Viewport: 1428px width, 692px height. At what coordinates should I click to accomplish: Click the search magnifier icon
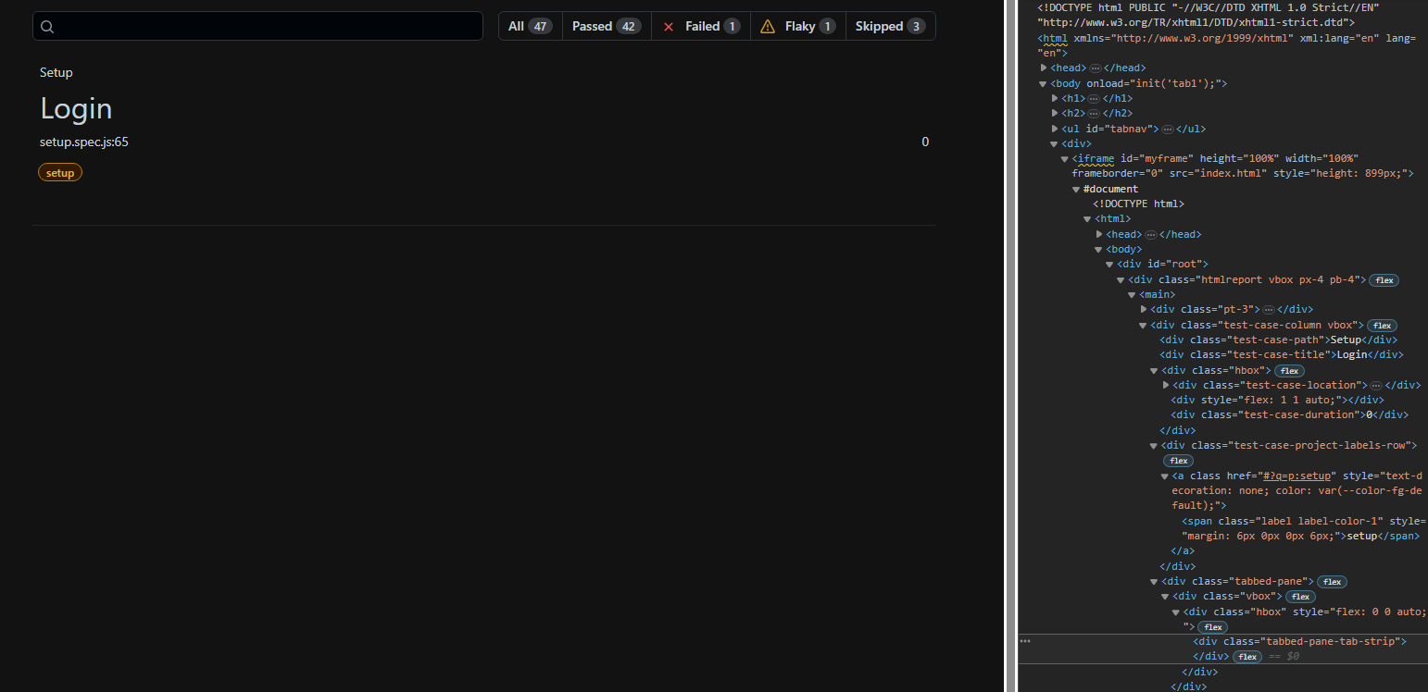[47, 27]
